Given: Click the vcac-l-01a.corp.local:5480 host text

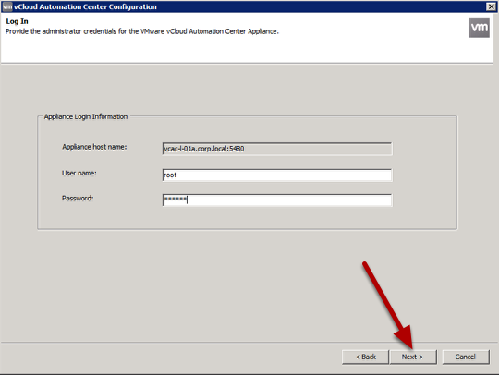Looking at the screenshot, I should click(x=203, y=149).
